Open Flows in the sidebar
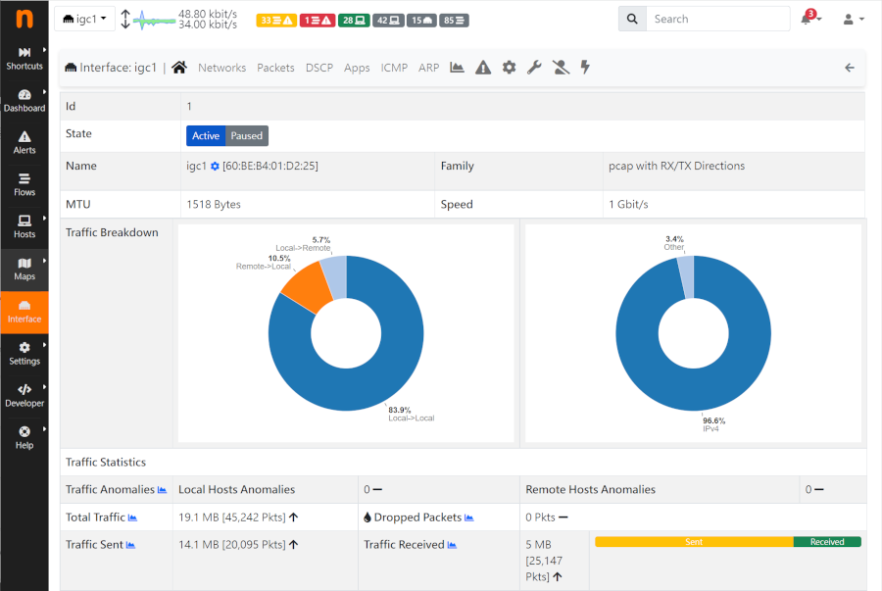 pos(24,184)
